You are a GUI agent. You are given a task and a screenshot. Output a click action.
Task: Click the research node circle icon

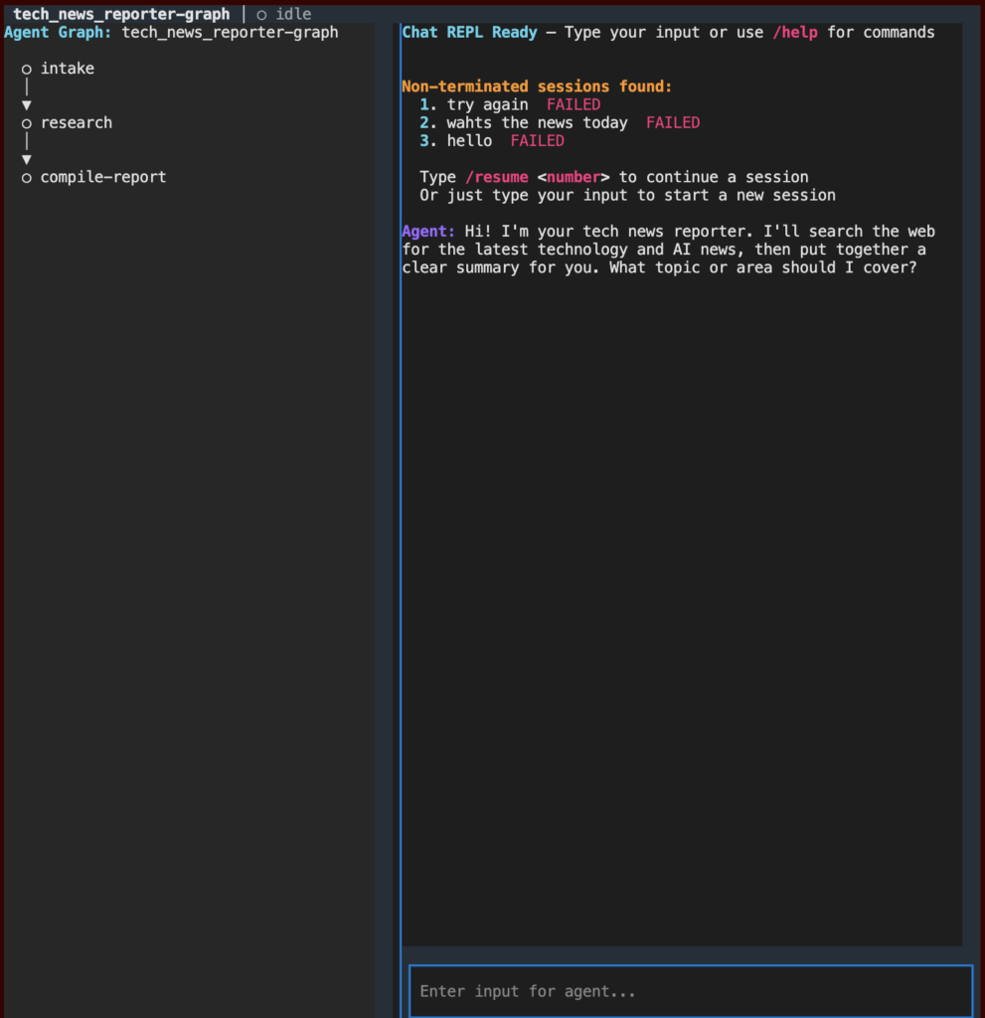pos(27,123)
